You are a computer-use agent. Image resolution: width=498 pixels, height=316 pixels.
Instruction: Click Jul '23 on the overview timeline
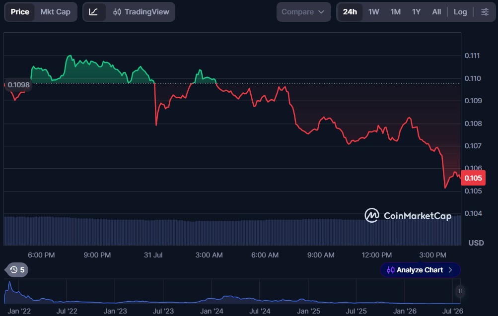[163, 311]
